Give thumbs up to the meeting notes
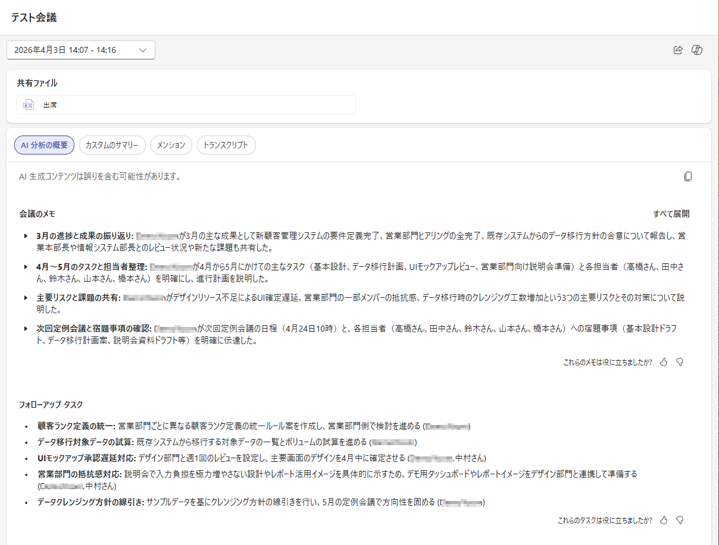The height and width of the screenshot is (545, 719). pyautogui.click(x=664, y=362)
